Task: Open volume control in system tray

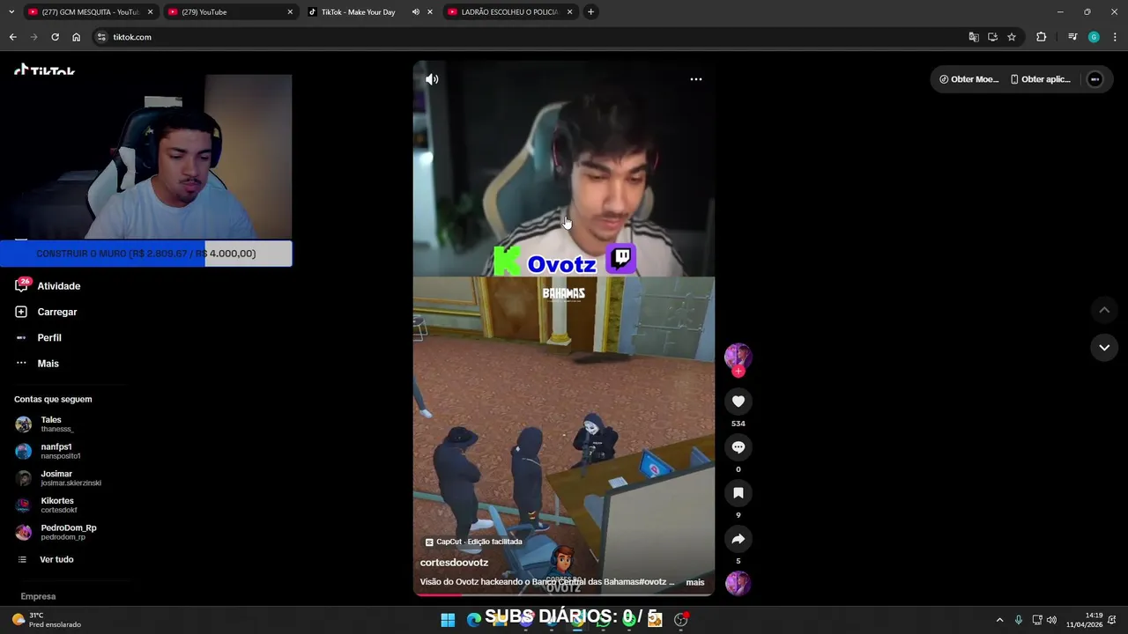Action: click(1051, 620)
